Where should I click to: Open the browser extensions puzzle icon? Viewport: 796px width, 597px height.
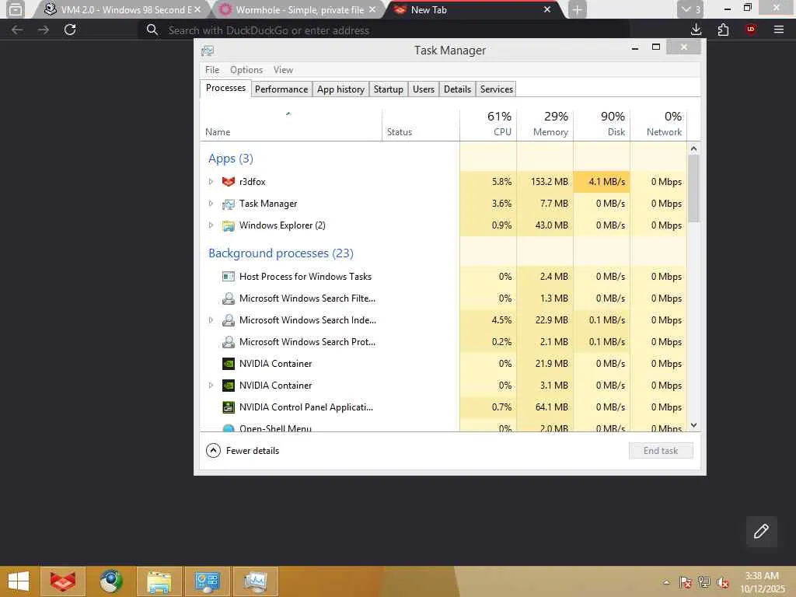(723, 30)
